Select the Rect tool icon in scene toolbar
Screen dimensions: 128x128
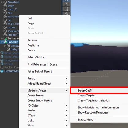point(66,9)
